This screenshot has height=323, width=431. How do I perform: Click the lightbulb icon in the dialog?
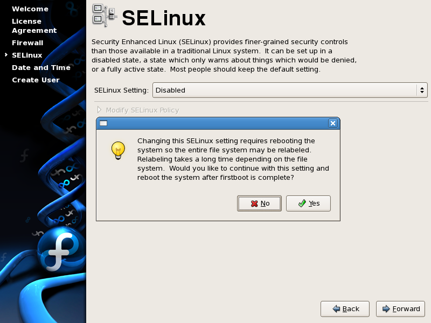tap(118, 151)
